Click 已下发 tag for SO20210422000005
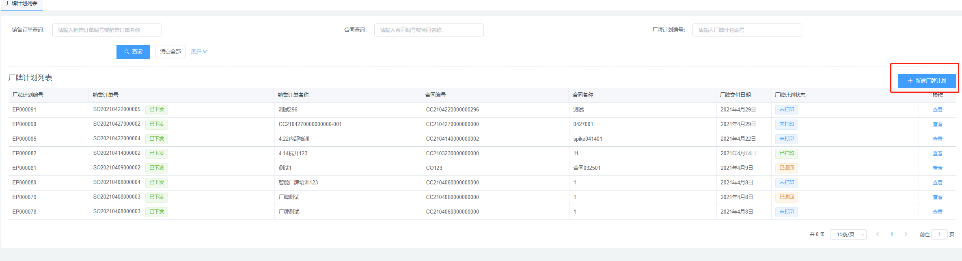This screenshot has width=962, height=261. [x=157, y=110]
